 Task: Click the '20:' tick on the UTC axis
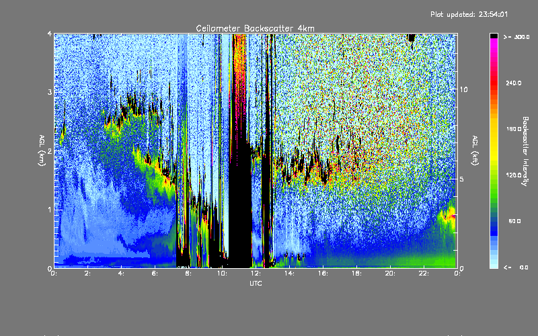pyautogui.click(x=390, y=274)
